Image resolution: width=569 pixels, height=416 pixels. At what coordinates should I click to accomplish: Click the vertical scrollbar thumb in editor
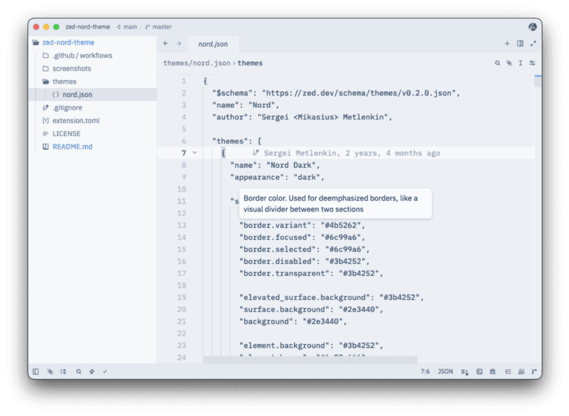[x=538, y=81]
